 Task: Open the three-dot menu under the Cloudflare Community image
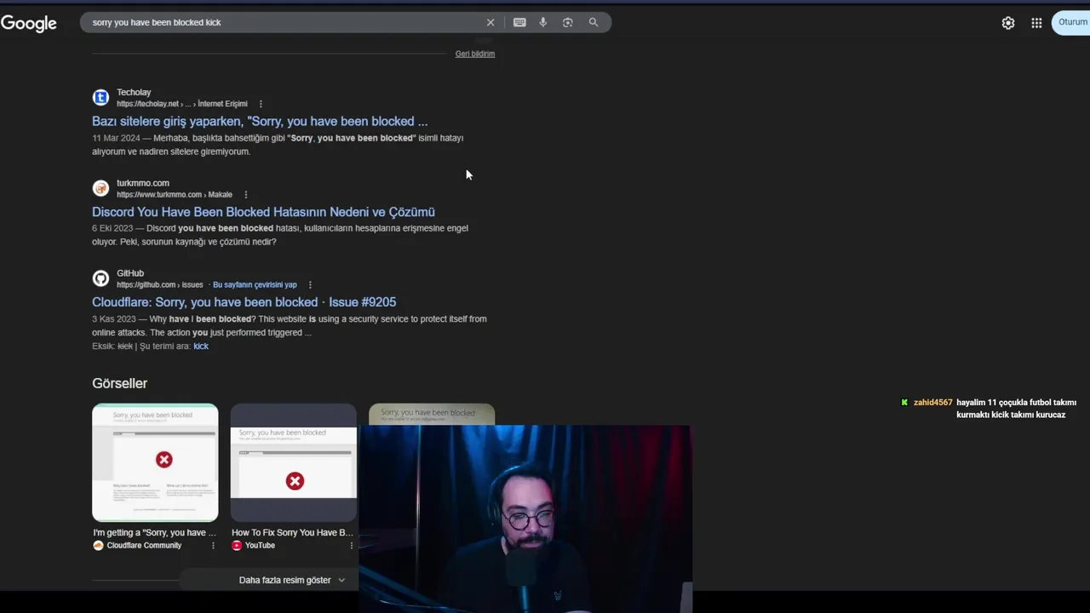click(213, 546)
